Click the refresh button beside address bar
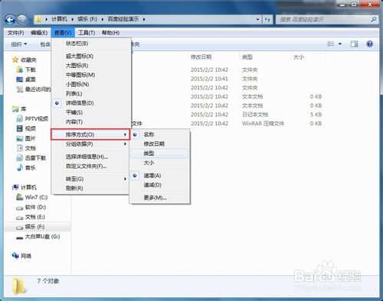383x301 pixels. (x=267, y=19)
